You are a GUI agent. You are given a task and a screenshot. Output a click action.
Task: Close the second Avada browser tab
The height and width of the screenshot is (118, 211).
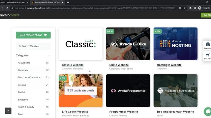[x=62, y=2]
